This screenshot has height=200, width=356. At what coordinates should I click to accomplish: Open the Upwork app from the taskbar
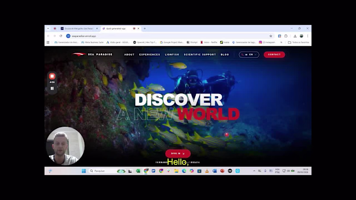(230, 171)
